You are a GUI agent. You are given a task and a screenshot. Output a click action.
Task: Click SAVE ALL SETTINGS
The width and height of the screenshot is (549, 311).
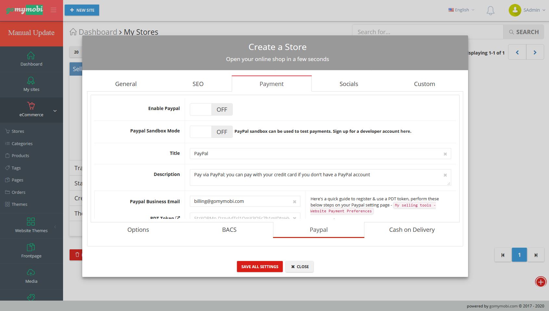260,267
